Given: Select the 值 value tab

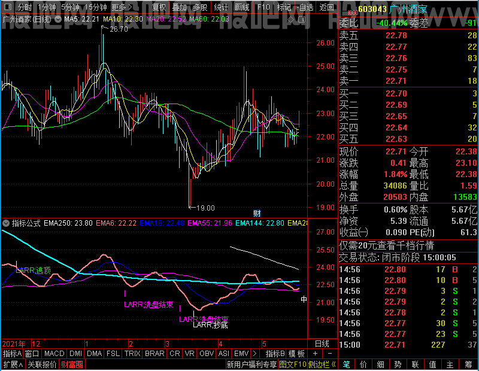Looking at the screenshot, I should 432,364.
